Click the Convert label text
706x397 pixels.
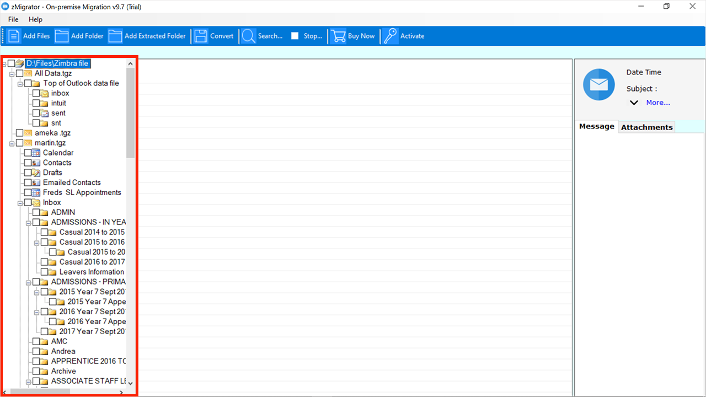pos(222,36)
